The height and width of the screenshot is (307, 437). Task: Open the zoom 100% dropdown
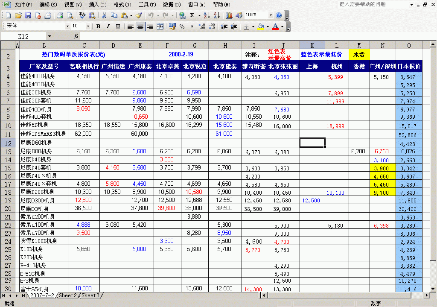click(271, 15)
